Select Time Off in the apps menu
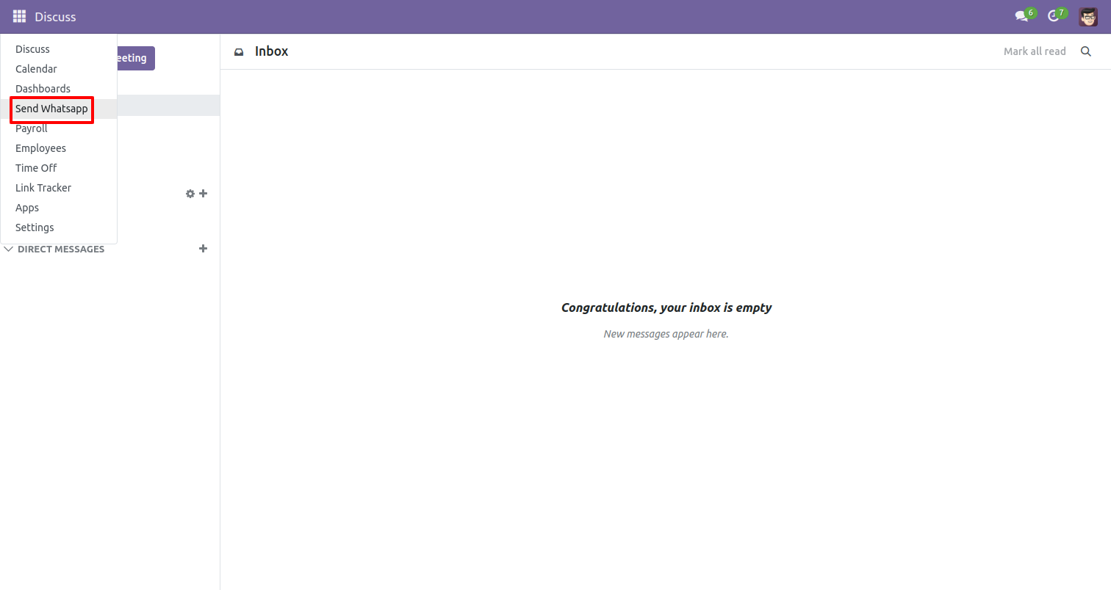This screenshot has width=1111, height=590. click(59, 168)
